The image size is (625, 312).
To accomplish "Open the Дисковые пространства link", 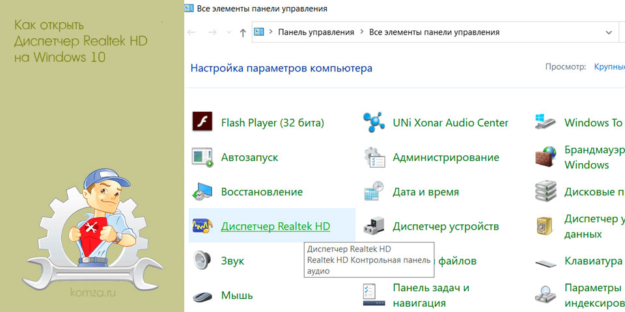I will tap(594, 192).
